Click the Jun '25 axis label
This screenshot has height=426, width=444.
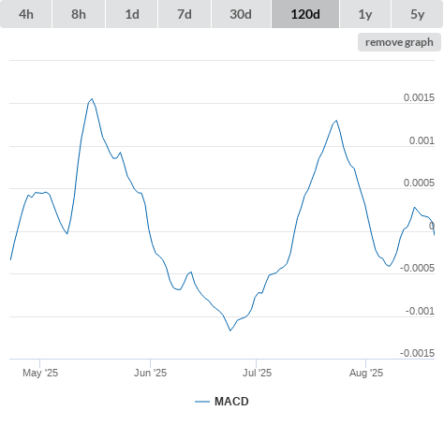150,373
